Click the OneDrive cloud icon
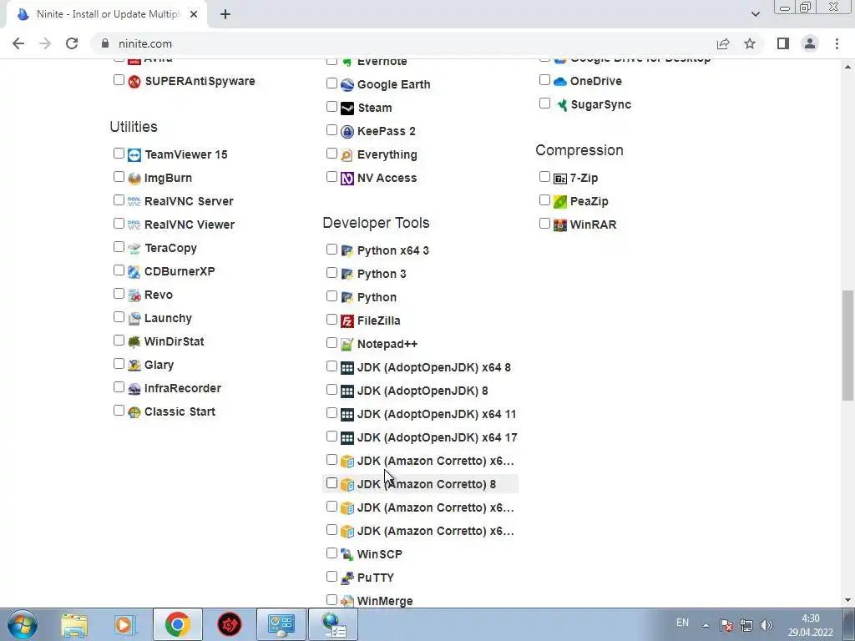855x641 pixels. click(560, 81)
